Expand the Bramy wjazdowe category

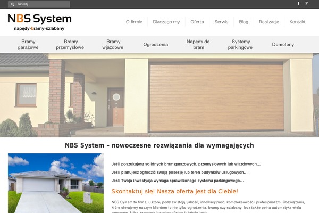[x=113, y=44]
